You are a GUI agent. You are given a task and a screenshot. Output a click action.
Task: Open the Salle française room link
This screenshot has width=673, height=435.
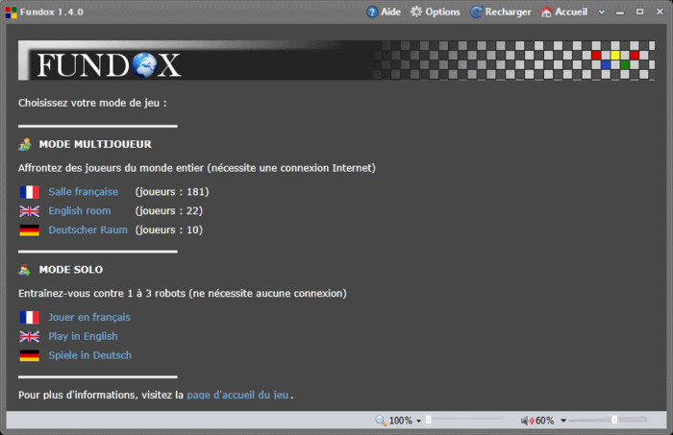tap(84, 191)
